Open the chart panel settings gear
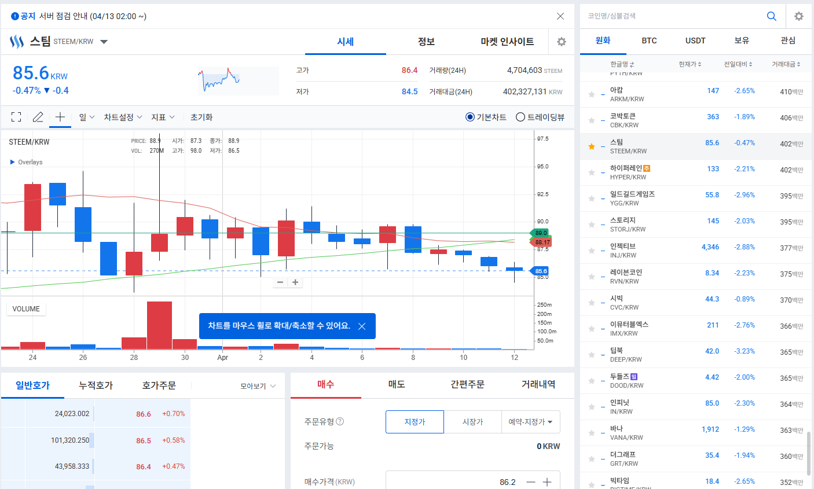814x489 pixels. [562, 42]
